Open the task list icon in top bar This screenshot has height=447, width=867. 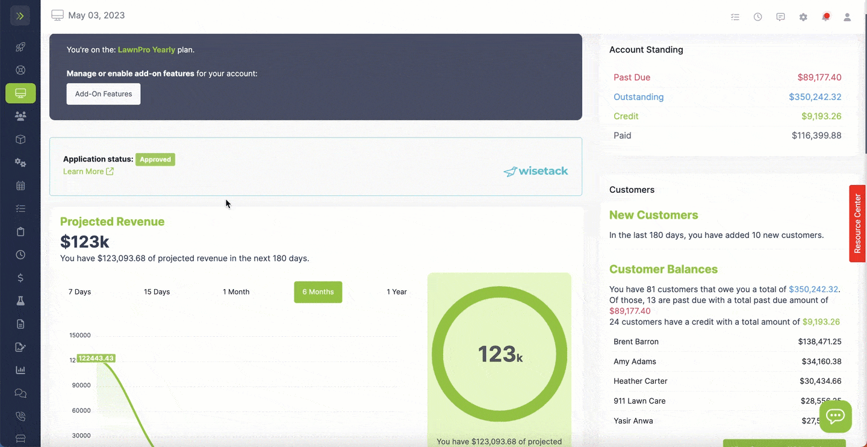click(x=735, y=17)
